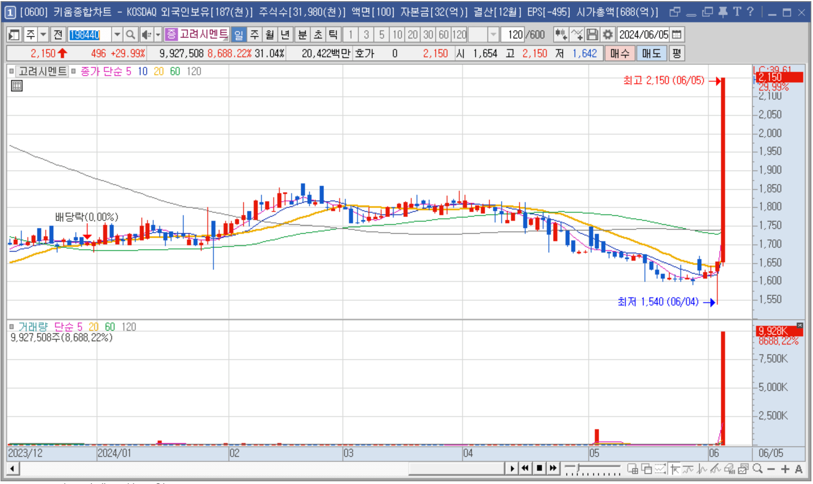The image size is (813, 484).
Task: Expand the 주 market type dropdown arrow
Action: [43, 35]
